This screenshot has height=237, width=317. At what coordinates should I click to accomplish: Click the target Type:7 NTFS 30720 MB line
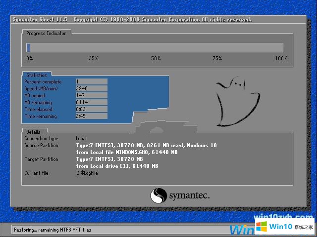click(x=109, y=159)
